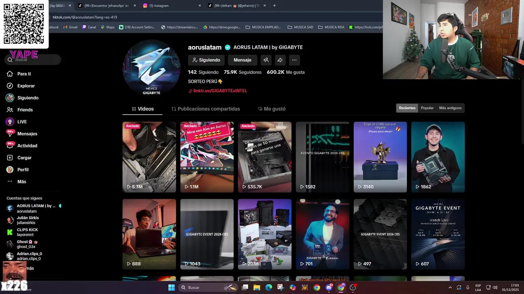Open MUSICA SAD bookmark folder
The height and width of the screenshot is (294, 524).
300,27
